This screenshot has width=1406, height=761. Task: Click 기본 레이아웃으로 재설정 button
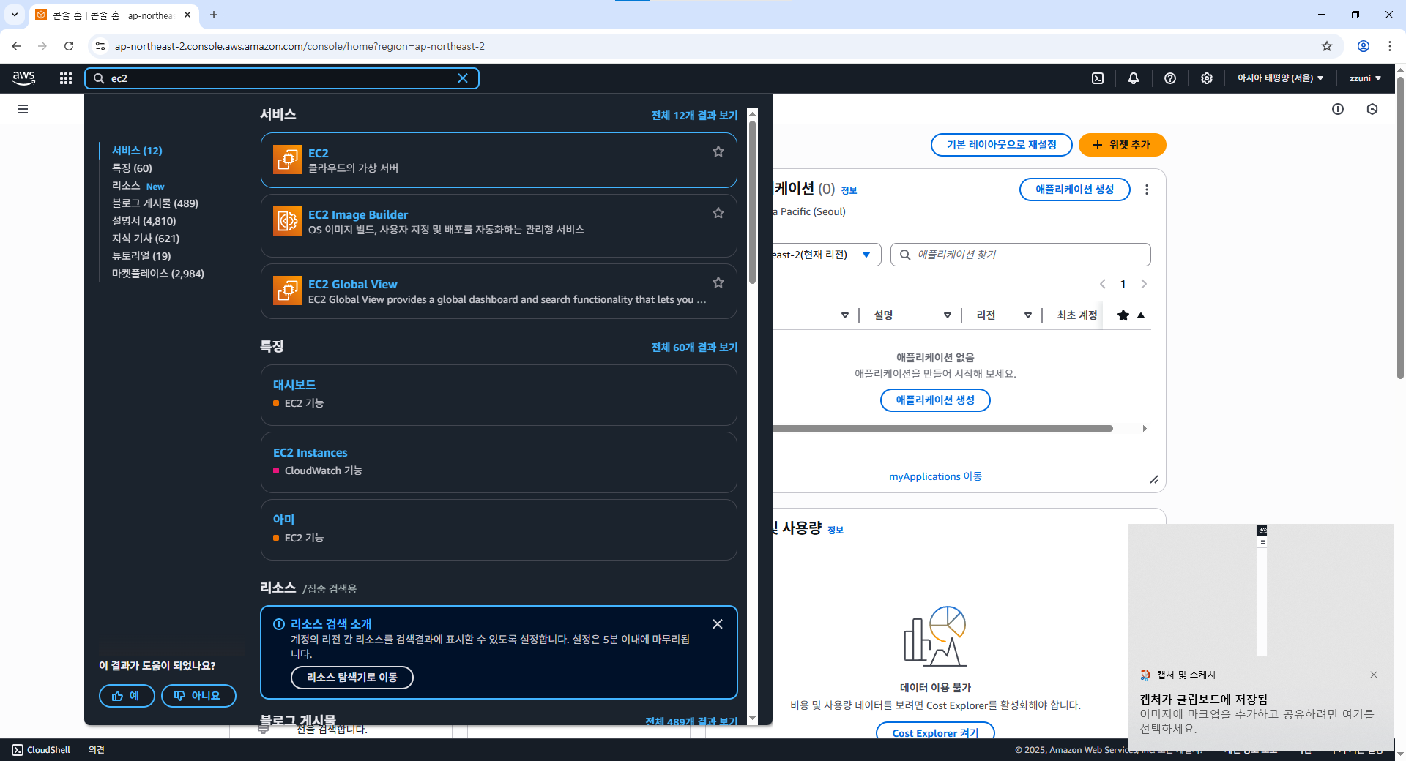point(1001,145)
